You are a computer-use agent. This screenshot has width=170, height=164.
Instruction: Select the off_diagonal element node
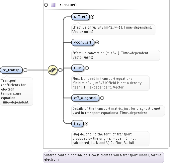[85, 98]
